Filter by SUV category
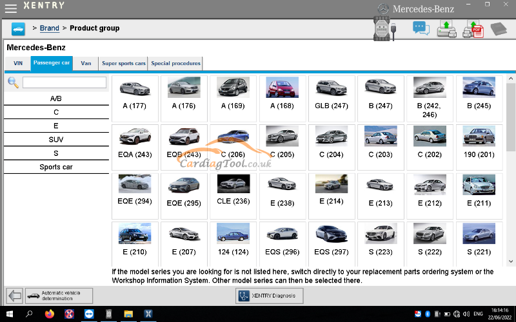The height and width of the screenshot is (322, 516). (x=56, y=140)
